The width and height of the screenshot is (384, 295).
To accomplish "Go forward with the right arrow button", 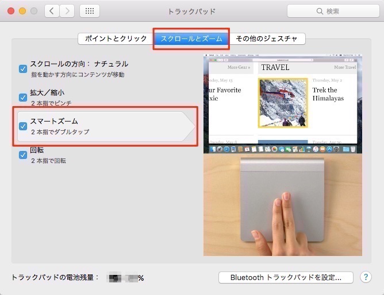I will coord(67,11).
